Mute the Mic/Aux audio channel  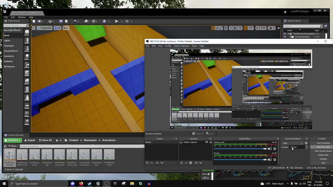(x=269, y=160)
